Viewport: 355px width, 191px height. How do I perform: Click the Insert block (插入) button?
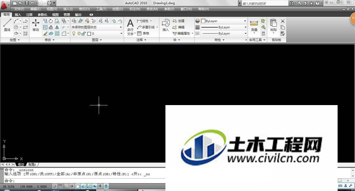point(166,25)
